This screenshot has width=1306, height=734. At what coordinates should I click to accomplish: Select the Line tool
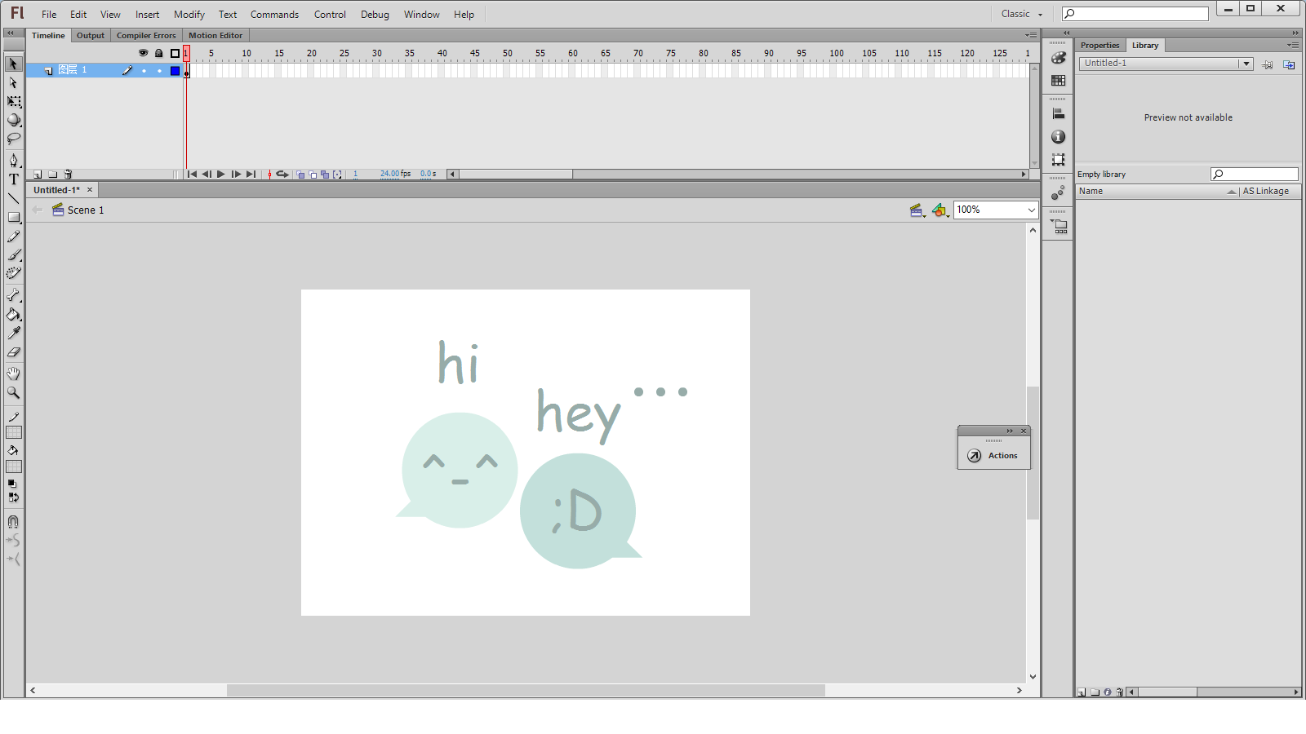13,198
